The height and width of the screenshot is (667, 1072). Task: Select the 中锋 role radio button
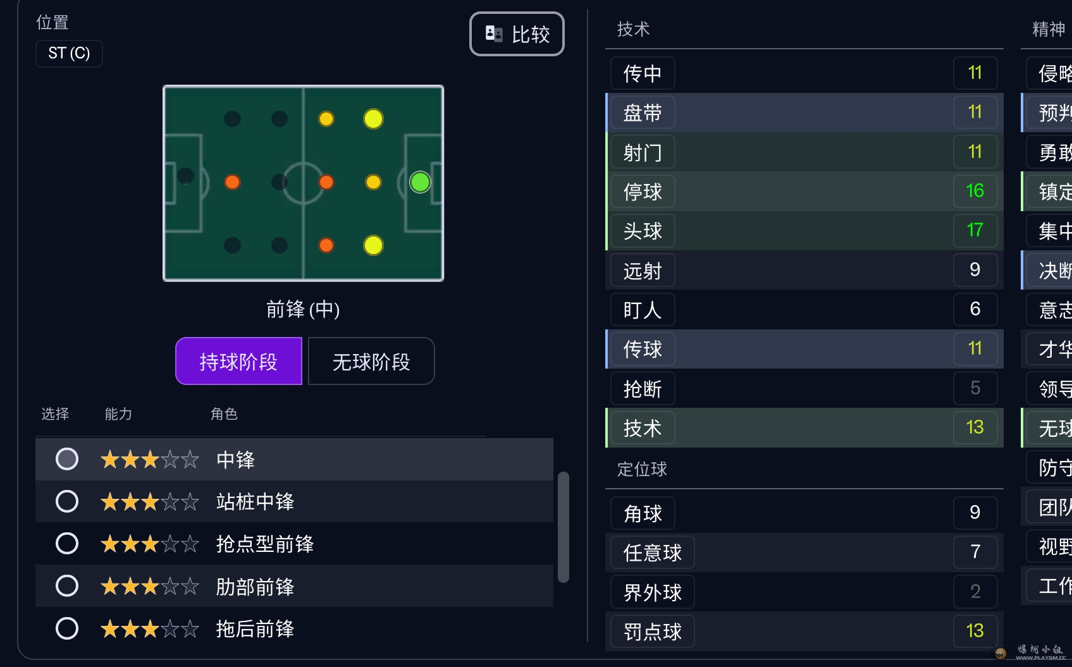click(67, 459)
